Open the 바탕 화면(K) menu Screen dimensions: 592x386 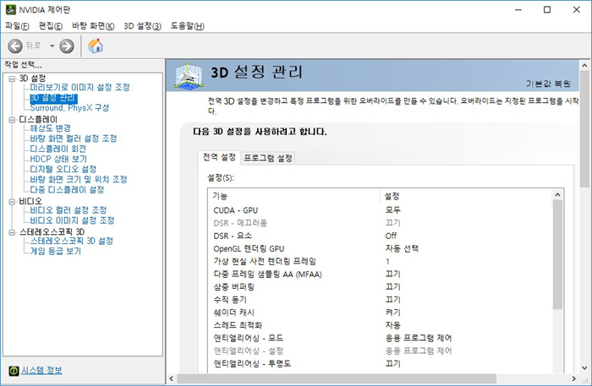93,26
